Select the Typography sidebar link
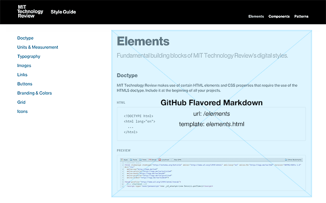Screen dimensions: 326x203 [x=29, y=56]
